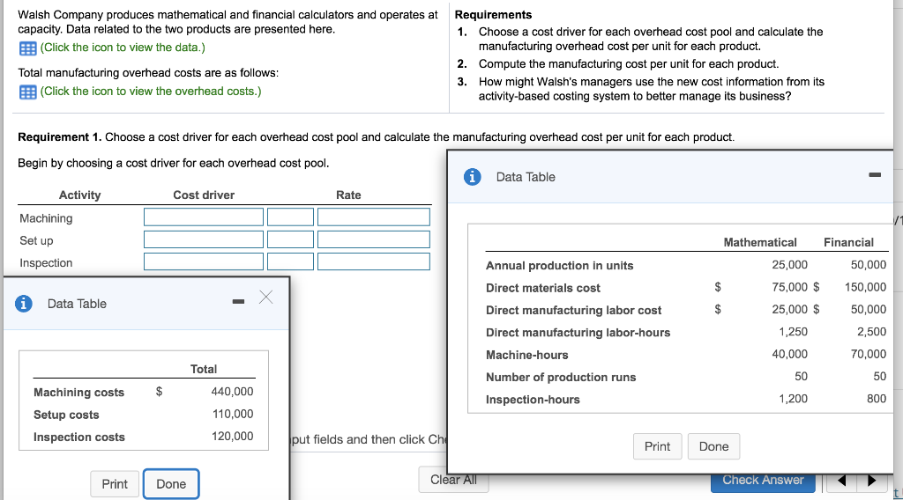Click the 70,000 Financial machine-hours value

pos(869,354)
